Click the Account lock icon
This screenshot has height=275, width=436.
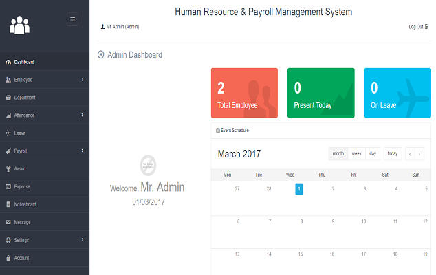pos(8,258)
